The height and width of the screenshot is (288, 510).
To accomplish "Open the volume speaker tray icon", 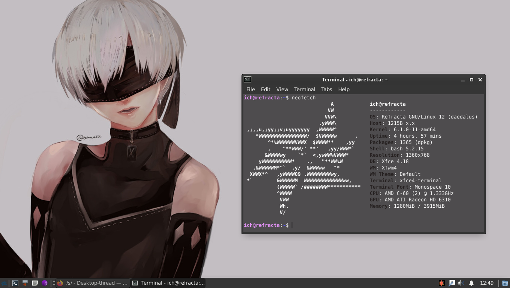I will tap(461, 283).
